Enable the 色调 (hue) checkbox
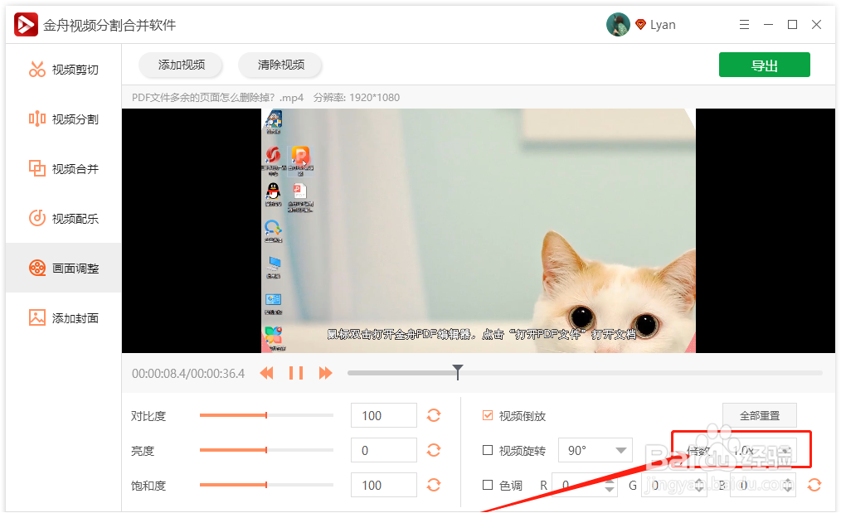841x513 pixels. [x=488, y=485]
